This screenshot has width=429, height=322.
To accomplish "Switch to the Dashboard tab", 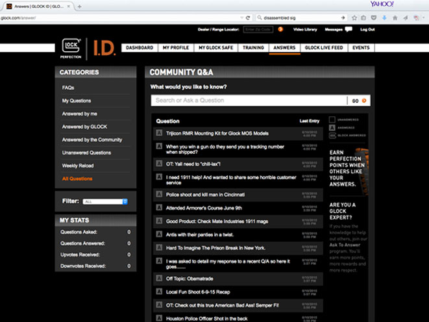I will click(x=139, y=48).
